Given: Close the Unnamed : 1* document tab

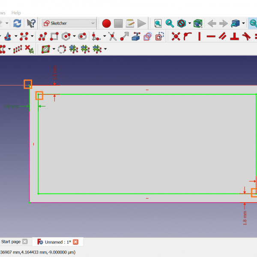Looking at the screenshot, I should pyautogui.click(x=76, y=242).
